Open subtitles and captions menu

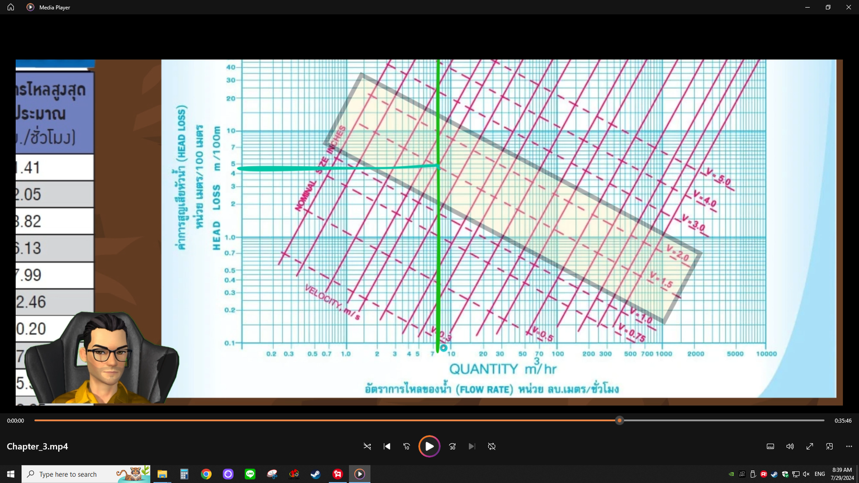pos(770,446)
